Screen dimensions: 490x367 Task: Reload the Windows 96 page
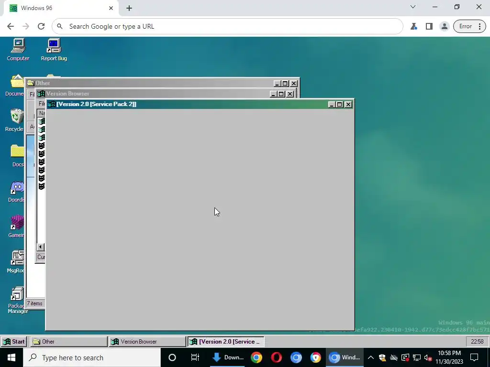click(41, 26)
